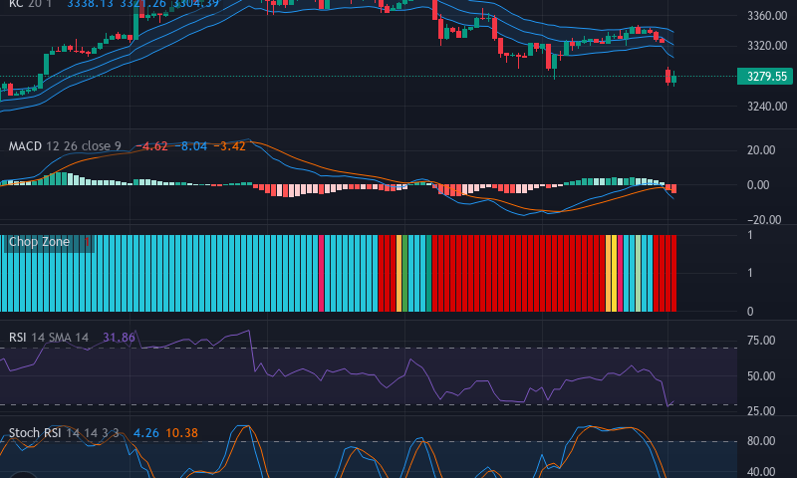Click the 20.00 MACD axis label
The width and height of the screenshot is (797, 478).
[x=761, y=150]
